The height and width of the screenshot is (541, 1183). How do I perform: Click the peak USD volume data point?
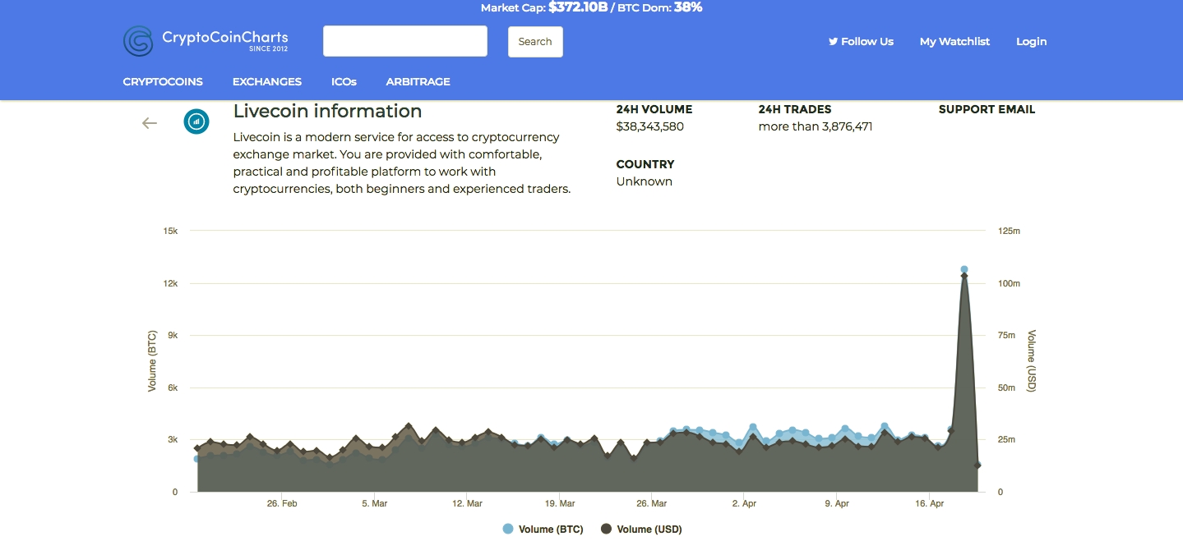click(964, 277)
